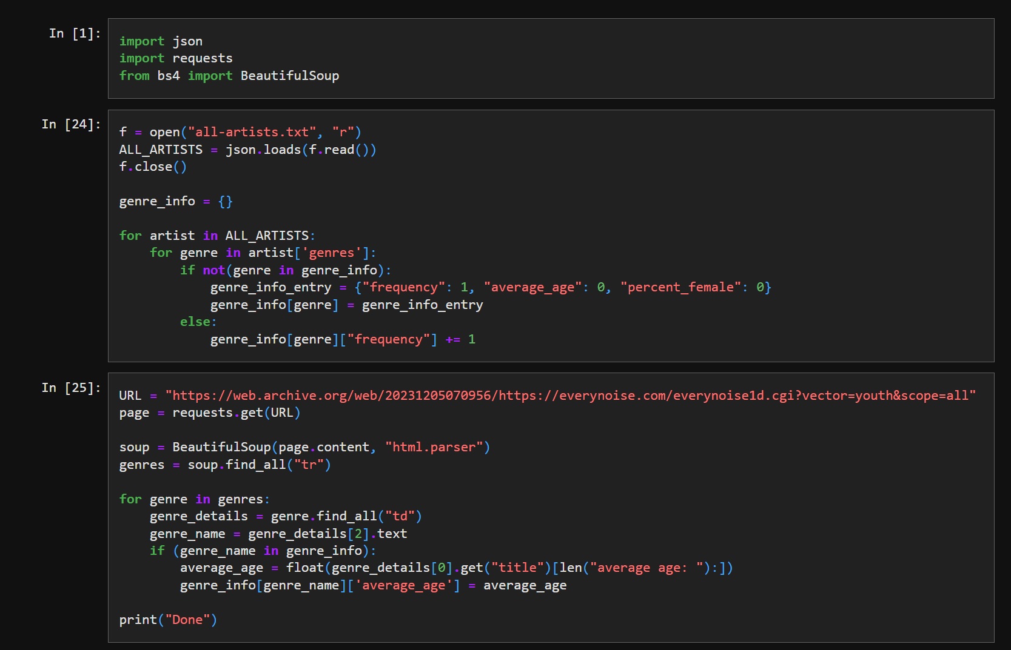Click the "all-artists.txt" filename string
Image resolution: width=1011 pixels, height=650 pixels.
point(252,132)
